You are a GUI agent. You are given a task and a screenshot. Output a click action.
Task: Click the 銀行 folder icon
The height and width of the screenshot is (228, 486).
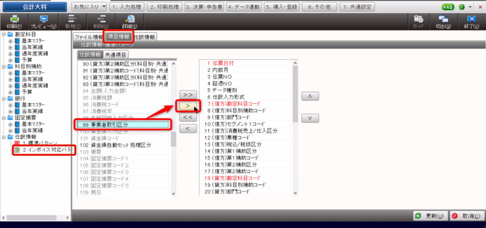point(10,99)
